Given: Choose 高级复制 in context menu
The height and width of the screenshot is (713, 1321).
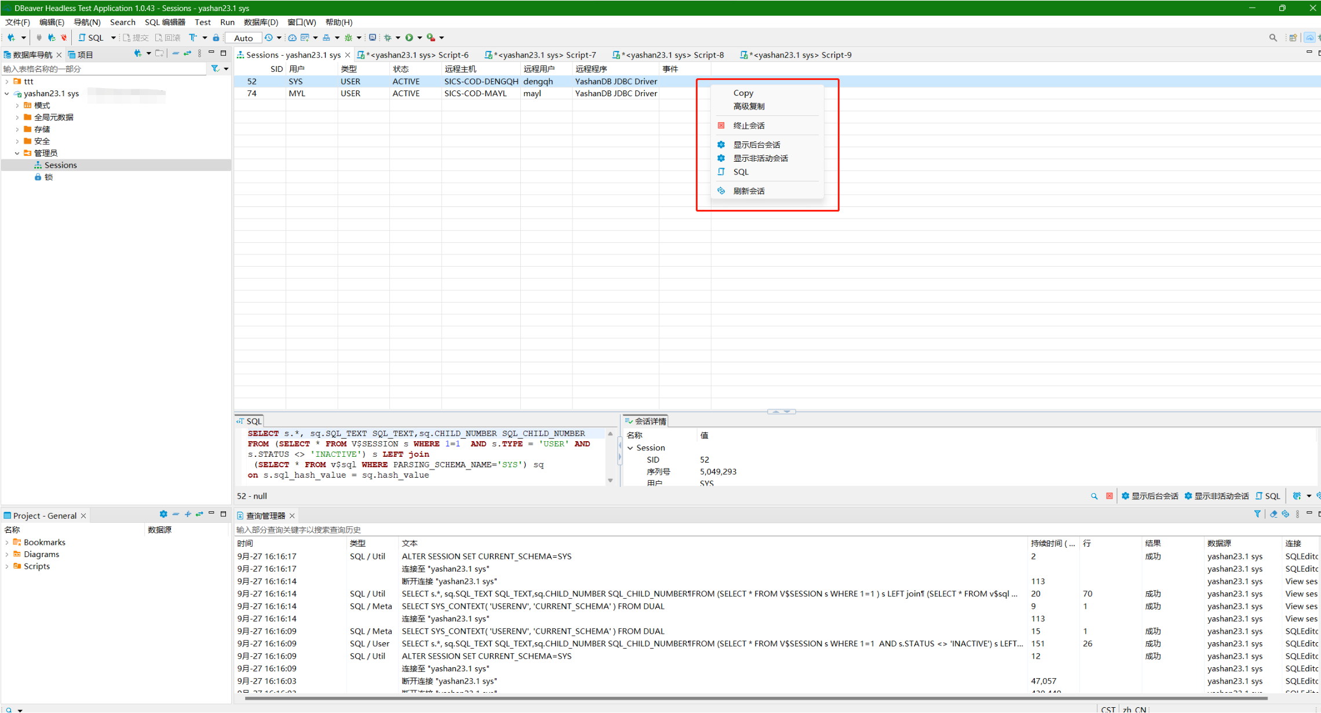Looking at the screenshot, I should pos(767,107).
